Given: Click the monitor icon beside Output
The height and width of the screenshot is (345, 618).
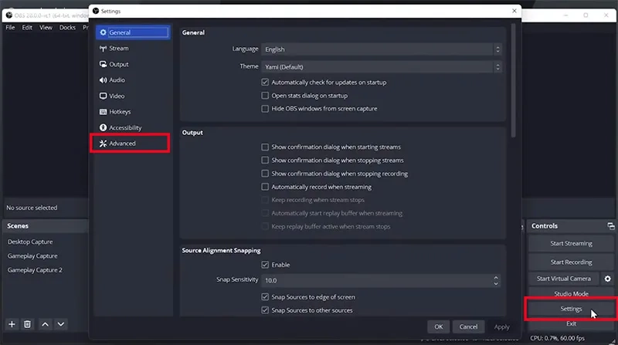Looking at the screenshot, I should 103,64.
